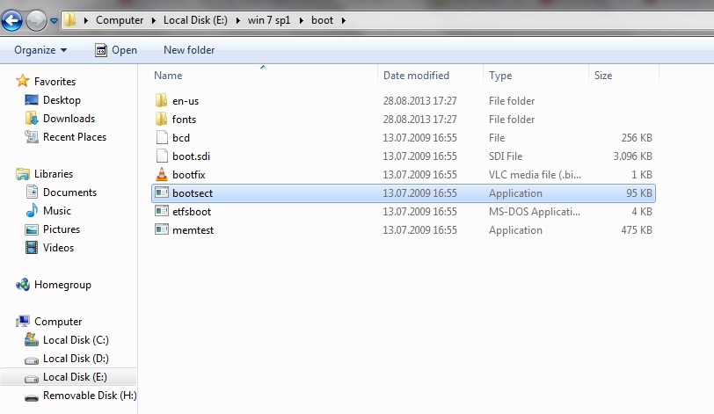Select the bcd file name

pos(181,138)
